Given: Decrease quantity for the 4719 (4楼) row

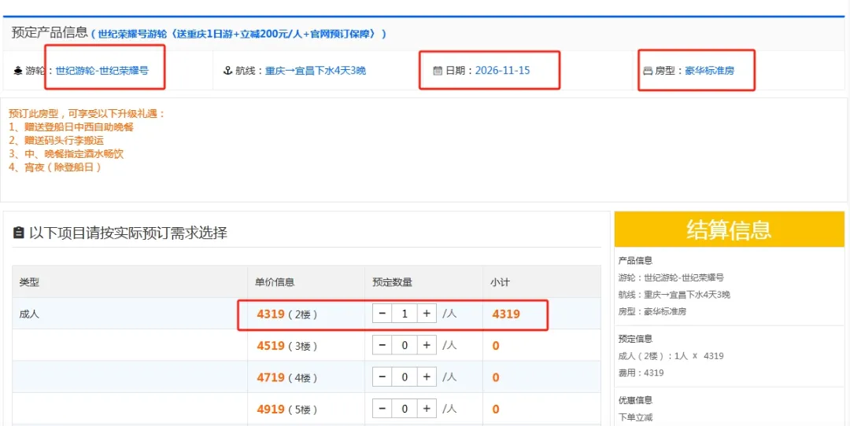Looking at the screenshot, I should click(382, 377).
